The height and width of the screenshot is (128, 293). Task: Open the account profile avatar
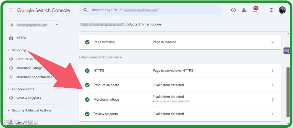282,10
